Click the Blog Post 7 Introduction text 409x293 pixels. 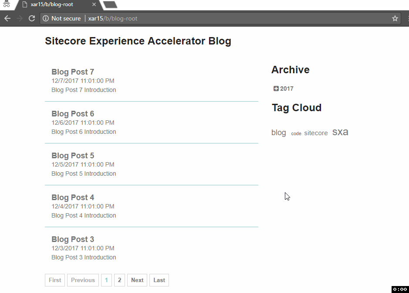84,90
